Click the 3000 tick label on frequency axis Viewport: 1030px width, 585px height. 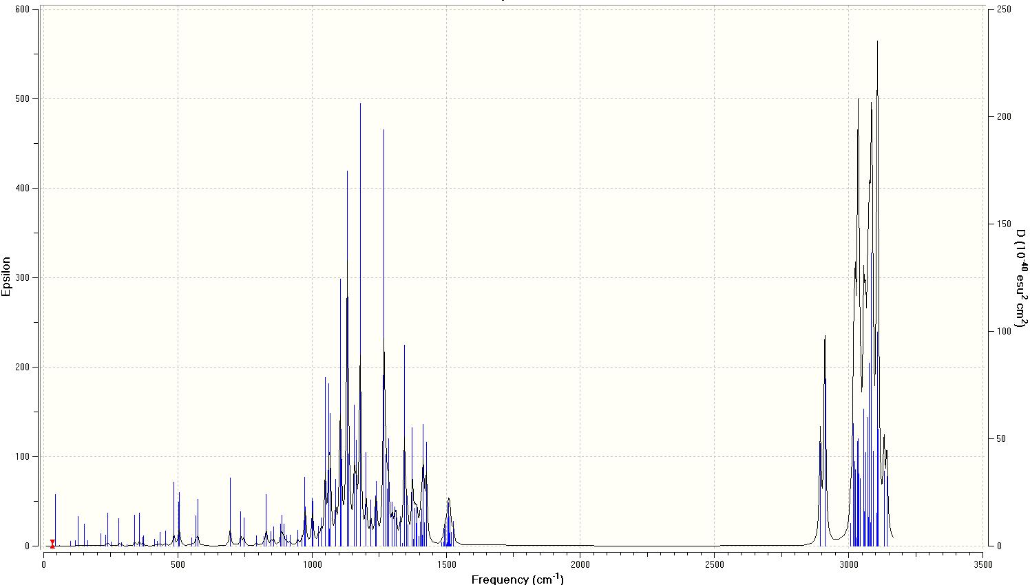click(848, 565)
